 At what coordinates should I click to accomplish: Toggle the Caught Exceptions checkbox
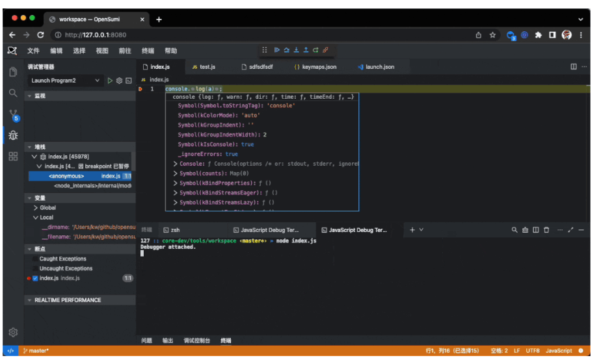[x=35, y=259]
